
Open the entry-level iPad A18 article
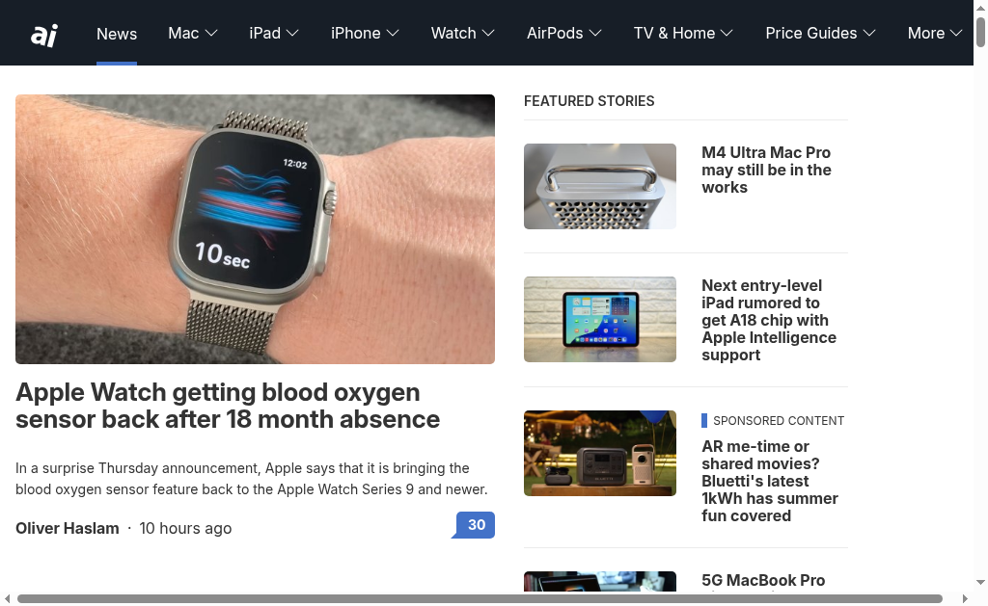click(x=769, y=320)
